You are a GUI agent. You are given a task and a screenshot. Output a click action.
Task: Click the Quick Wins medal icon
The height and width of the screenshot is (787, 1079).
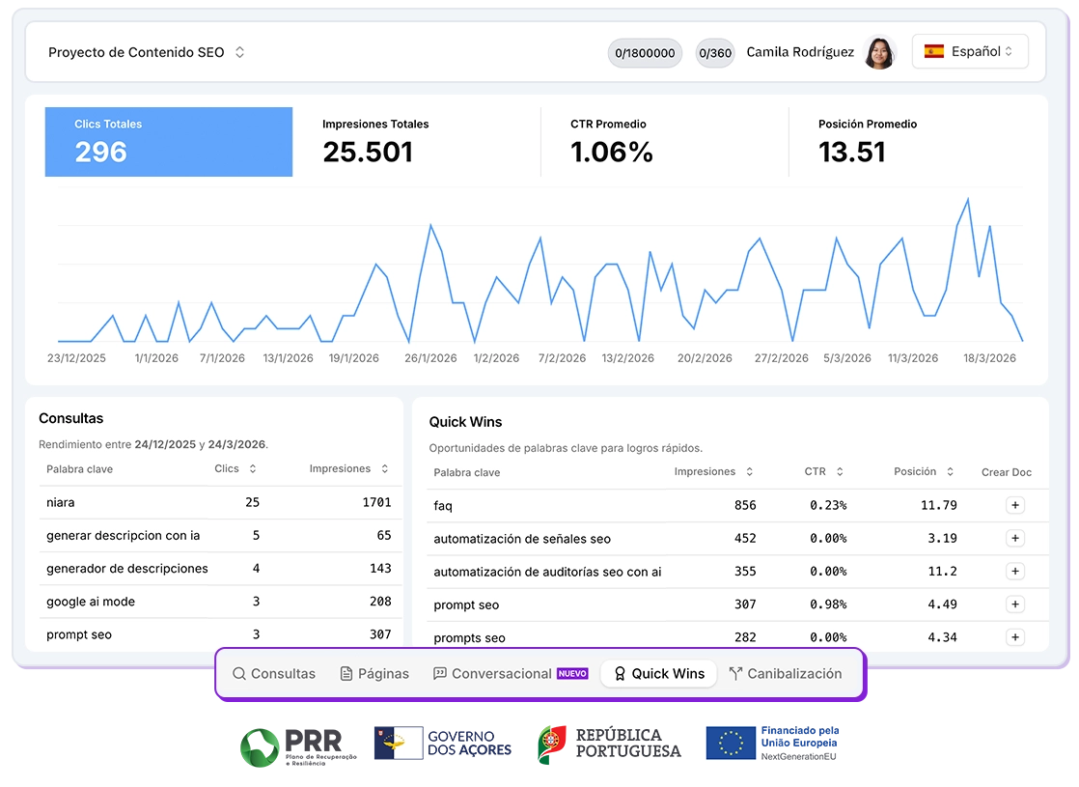point(619,673)
